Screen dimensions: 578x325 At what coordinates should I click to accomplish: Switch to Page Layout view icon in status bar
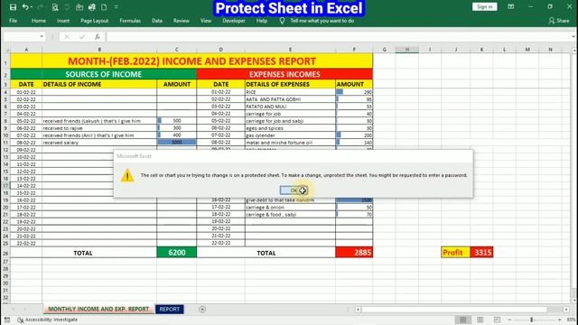pos(480,320)
